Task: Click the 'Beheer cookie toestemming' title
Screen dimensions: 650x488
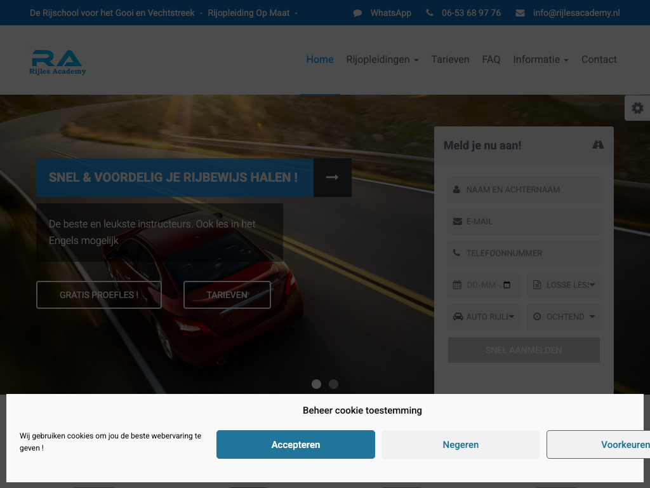Action: (x=362, y=410)
